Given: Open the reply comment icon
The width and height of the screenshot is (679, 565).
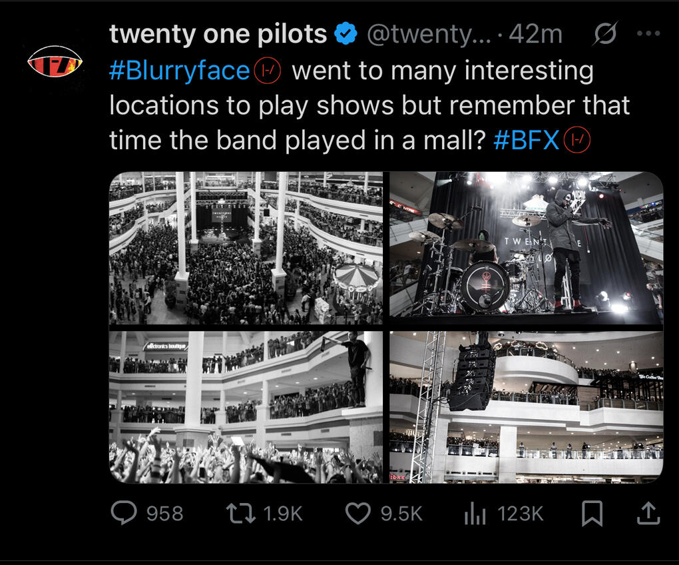Looking at the screenshot, I should (x=124, y=513).
